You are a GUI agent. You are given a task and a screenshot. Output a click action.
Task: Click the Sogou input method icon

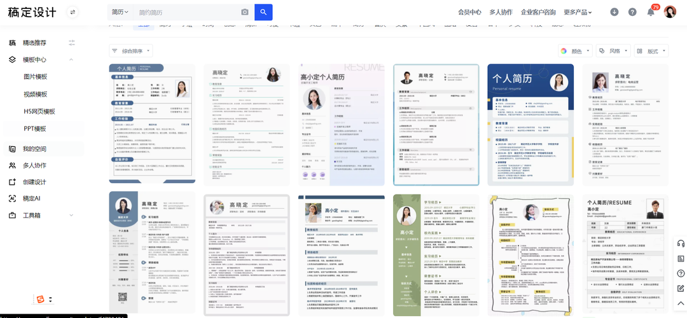tap(41, 300)
